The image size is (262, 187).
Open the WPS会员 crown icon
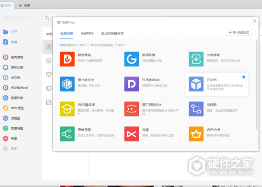(x=196, y=134)
